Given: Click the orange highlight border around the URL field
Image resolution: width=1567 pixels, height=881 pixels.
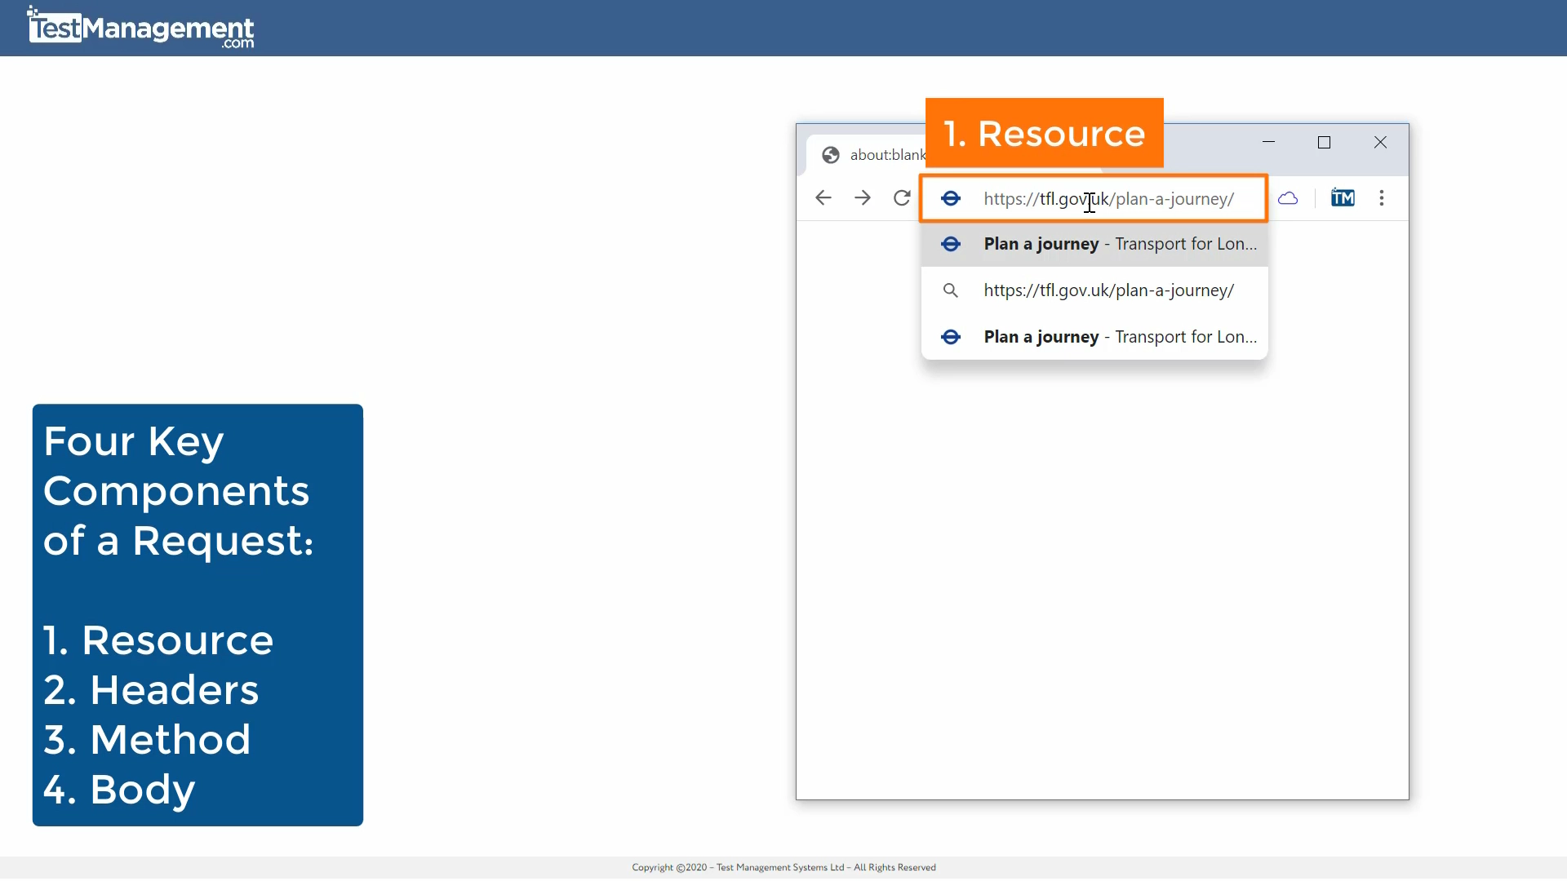Looking at the screenshot, I should coord(1093,178).
